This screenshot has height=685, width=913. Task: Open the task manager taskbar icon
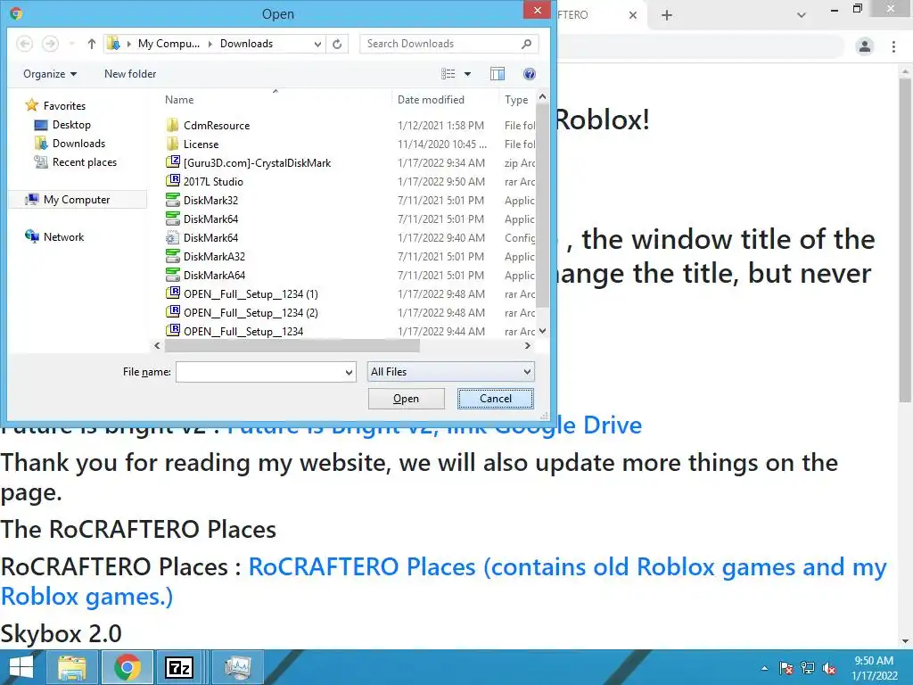[x=237, y=667]
